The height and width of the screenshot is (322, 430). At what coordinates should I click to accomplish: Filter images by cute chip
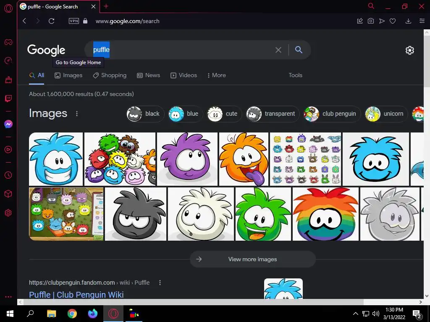pos(224,114)
